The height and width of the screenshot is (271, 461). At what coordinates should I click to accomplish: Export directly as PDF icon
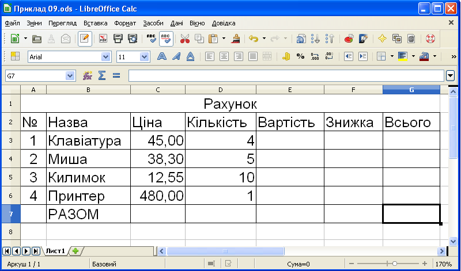pyautogui.click(x=103, y=39)
